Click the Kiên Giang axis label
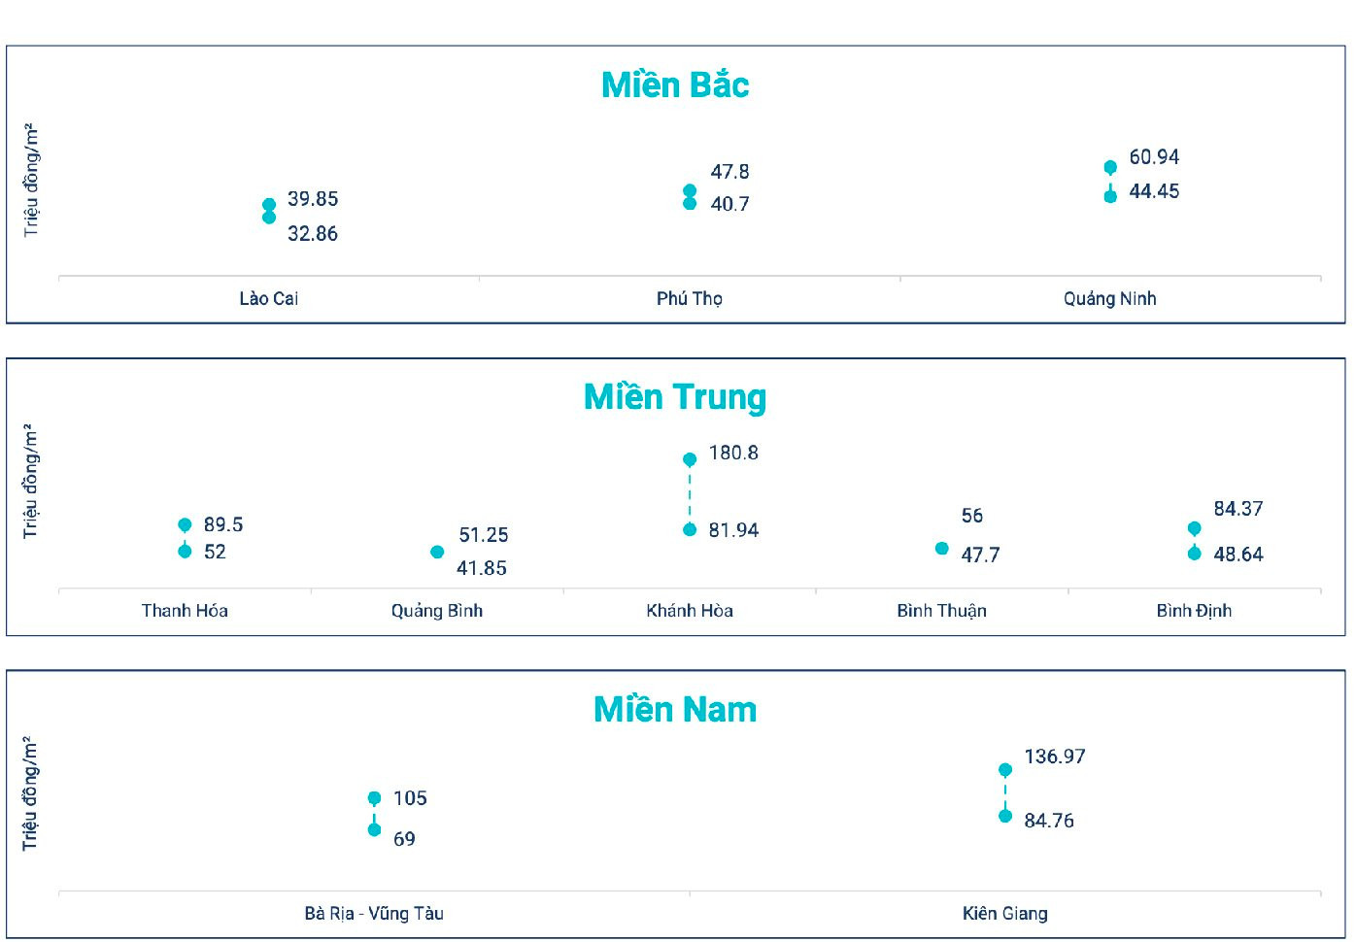Image resolution: width=1356 pixels, height=942 pixels. coord(1005,914)
